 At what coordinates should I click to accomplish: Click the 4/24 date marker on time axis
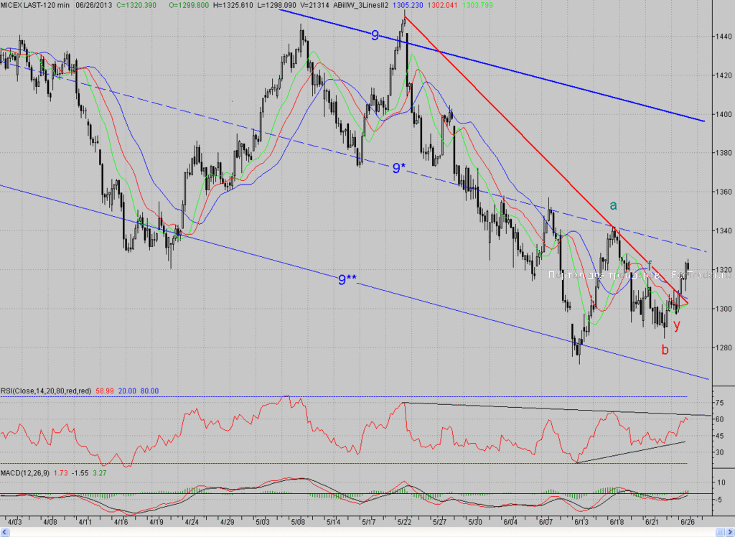192,522
